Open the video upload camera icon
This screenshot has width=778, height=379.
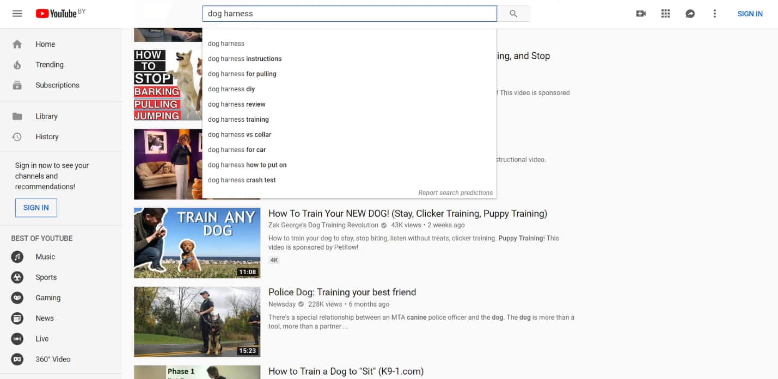pyautogui.click(x=641, y=14)
